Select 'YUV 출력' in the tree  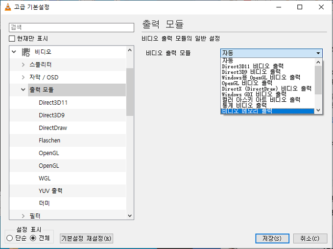click(x=50, y=191)
